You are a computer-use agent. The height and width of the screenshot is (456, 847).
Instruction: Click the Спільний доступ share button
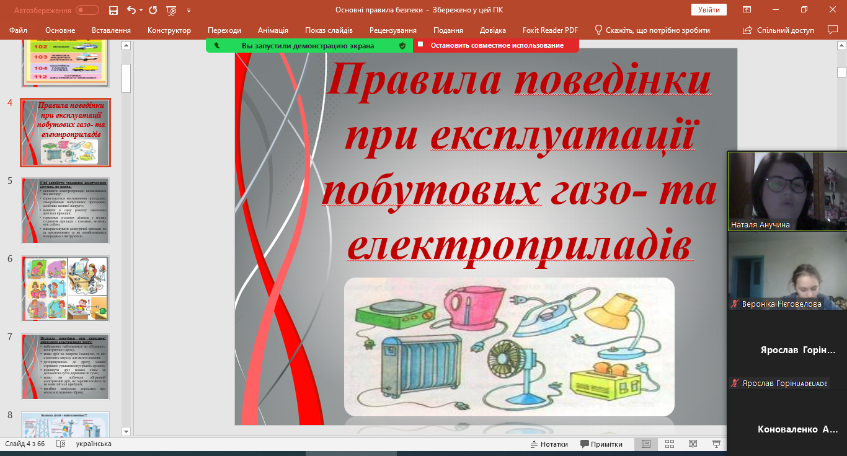tap(778, 30)
